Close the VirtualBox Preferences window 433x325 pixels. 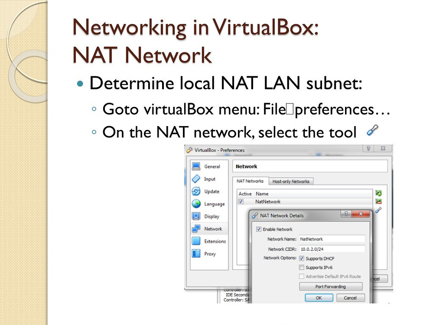click(x=383, y=148)
